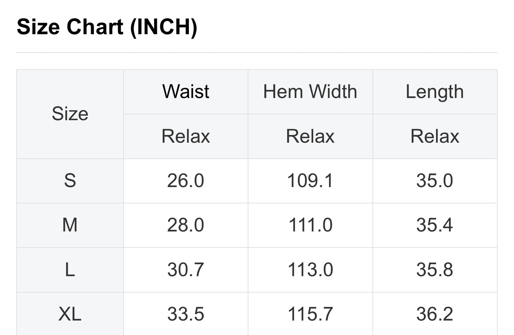The height and width of the screenshot is (335, 514).
Task: Click the Relax subheader under Length
Action: (x=435, y=136)
